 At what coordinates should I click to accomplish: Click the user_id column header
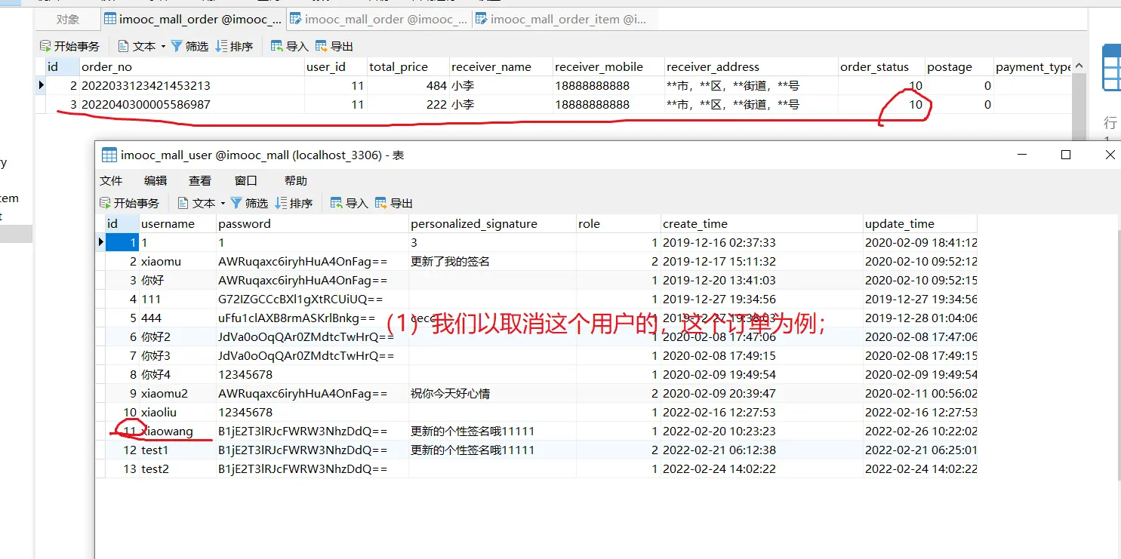click(x=335, y=67)
